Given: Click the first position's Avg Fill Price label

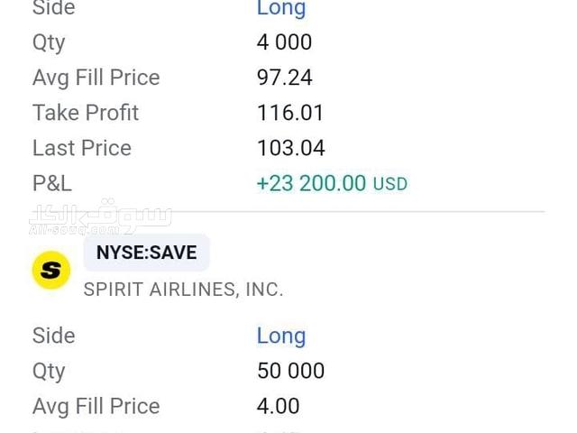Looking at the screenshot, I should click(x=96, y=78).
